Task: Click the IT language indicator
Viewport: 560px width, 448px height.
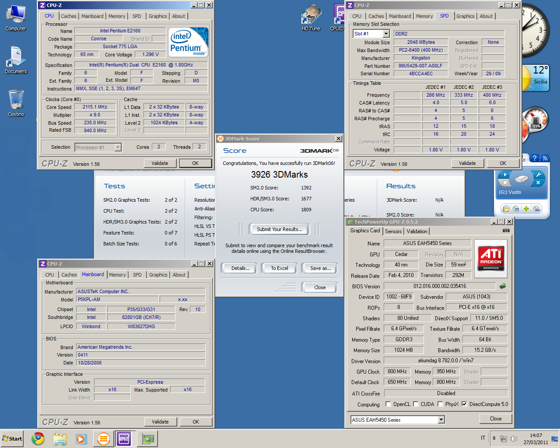Action: (x=483, y=438)
